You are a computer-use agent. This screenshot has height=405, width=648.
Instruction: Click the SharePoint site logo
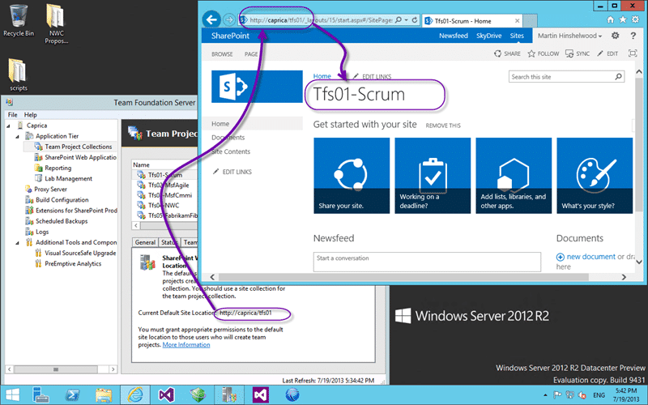(257, 87)
